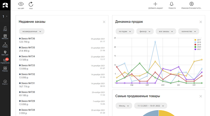Open the Магазин section in the sidebar

coord(5,37)
